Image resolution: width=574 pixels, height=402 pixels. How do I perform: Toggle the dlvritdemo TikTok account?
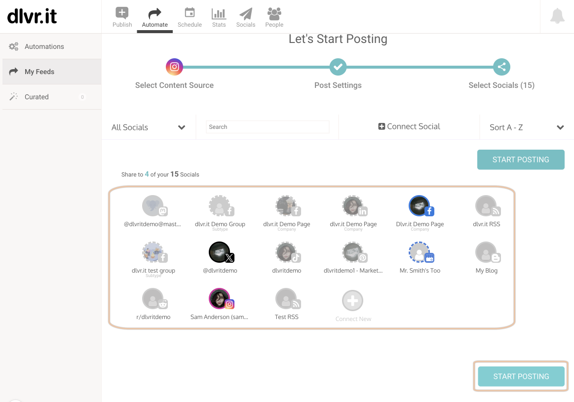coord(286,252)
